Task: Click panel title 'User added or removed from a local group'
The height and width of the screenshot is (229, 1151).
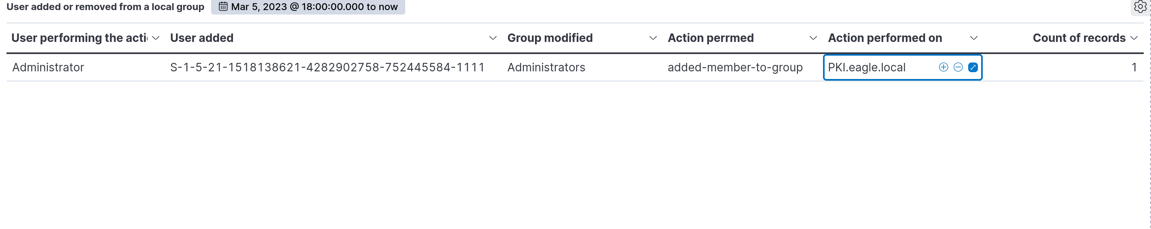Action: pyautogui.click(x=106, y=7)
